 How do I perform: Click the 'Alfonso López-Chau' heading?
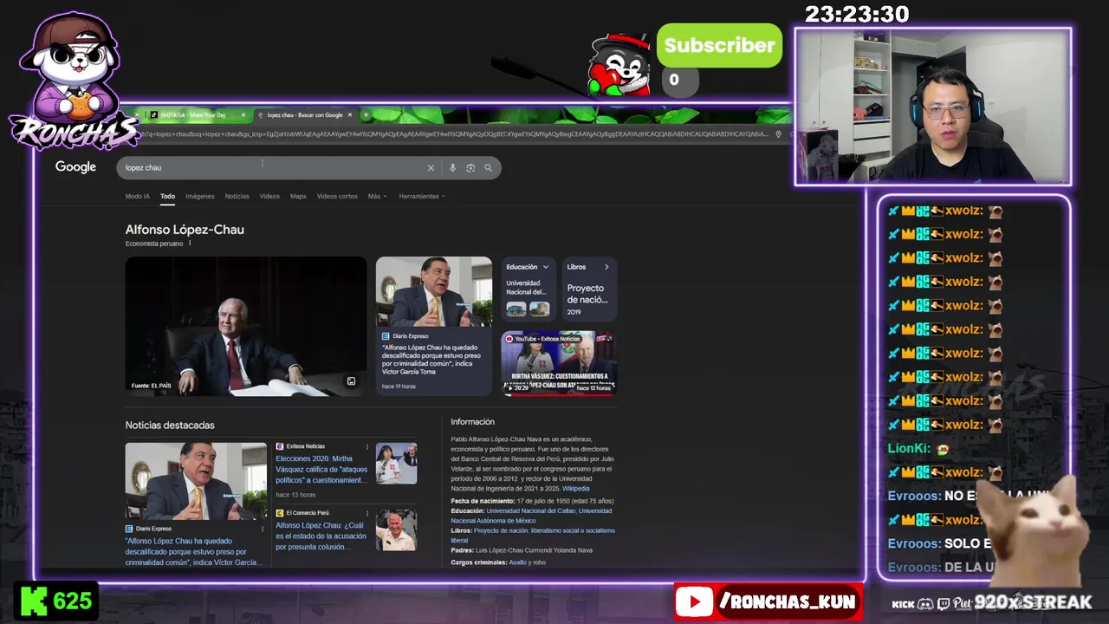point(185,230)
